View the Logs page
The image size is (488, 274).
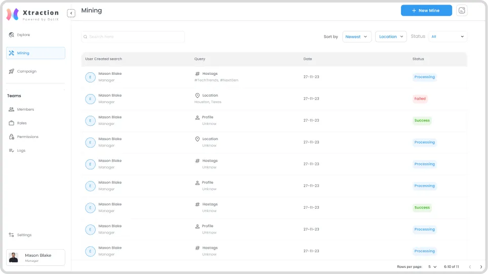point(21,150)
